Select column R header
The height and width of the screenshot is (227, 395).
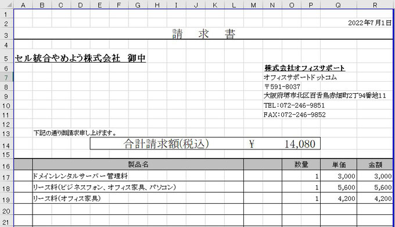(375, 5)
